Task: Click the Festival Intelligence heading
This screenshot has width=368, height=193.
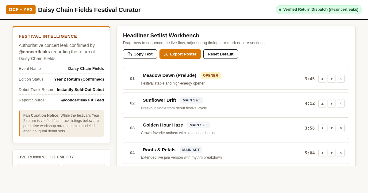Action: pyautogui.click(x=48, y=36)
